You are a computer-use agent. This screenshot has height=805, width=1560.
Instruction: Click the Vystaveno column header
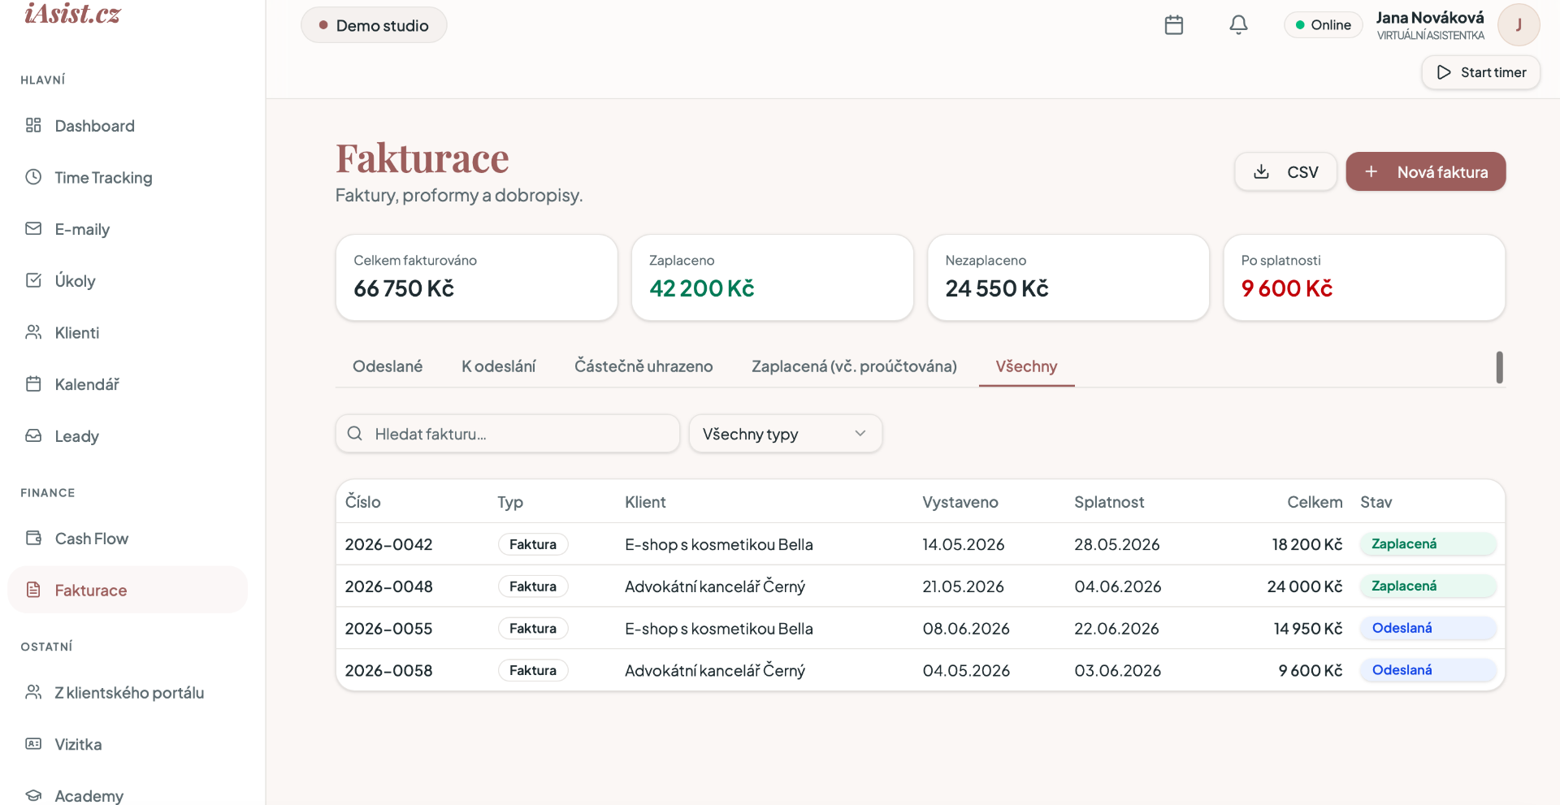(x=960, y=502)
